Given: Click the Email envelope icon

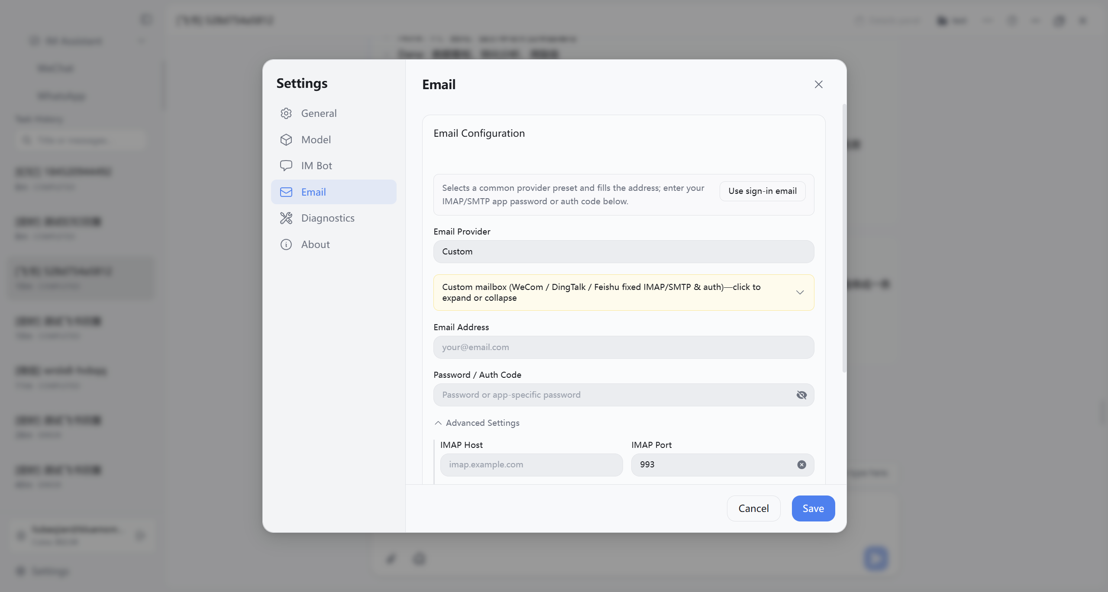Looking at the screenshot, I should 286,192.
